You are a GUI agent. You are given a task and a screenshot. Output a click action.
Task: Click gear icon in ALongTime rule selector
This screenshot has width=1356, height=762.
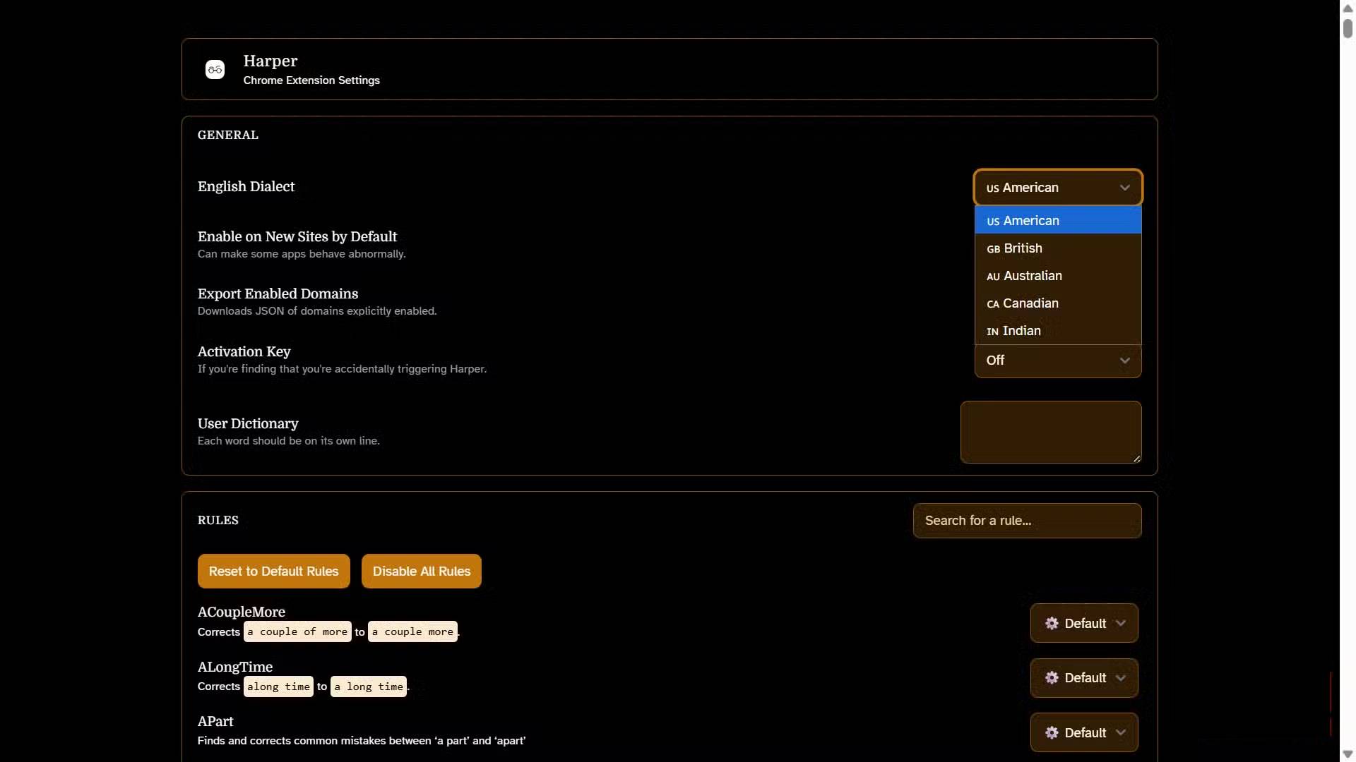1052,678
